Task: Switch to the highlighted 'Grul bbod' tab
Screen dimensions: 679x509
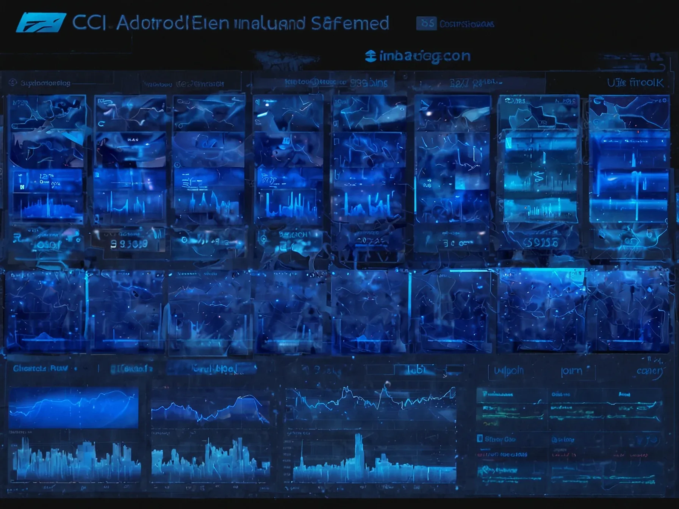Action: pos(212,368)
